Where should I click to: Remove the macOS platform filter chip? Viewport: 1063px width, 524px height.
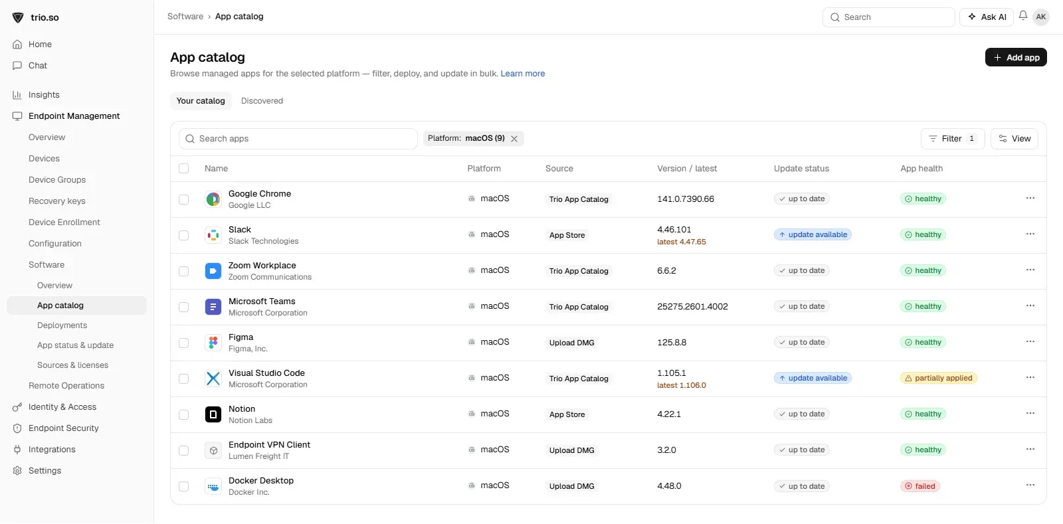514,139
